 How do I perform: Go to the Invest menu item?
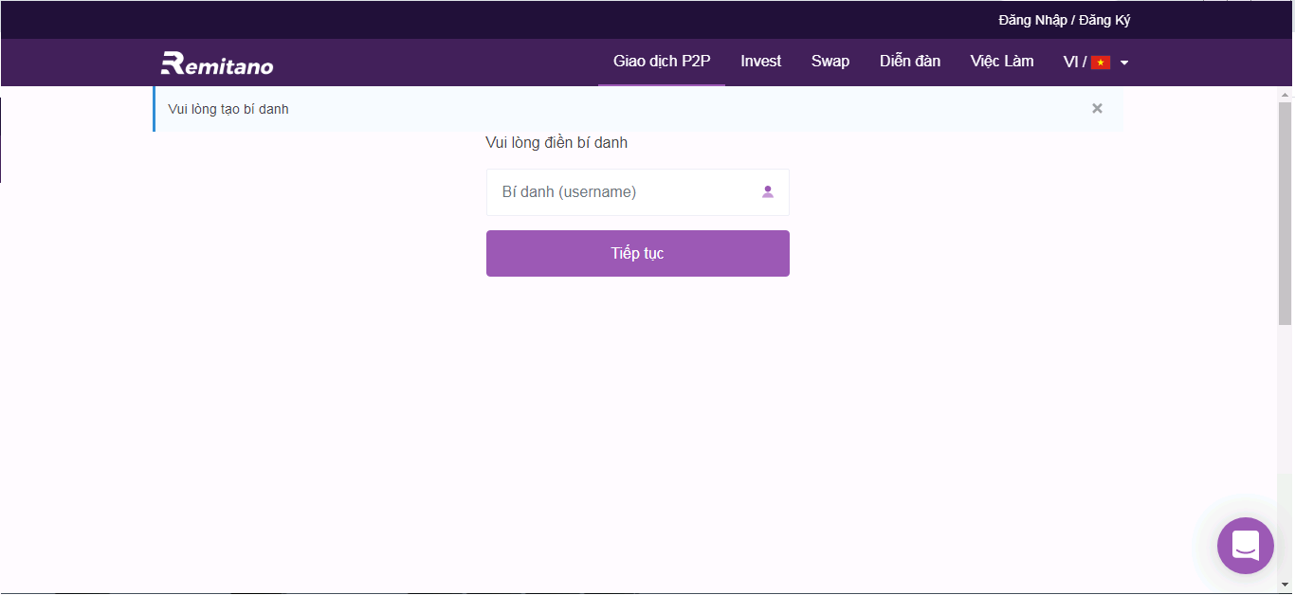pyautogui.click(x=761, y=61)
